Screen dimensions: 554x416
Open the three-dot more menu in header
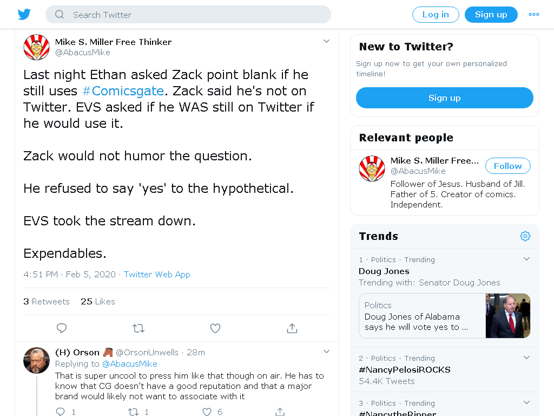tap(533, 15)
